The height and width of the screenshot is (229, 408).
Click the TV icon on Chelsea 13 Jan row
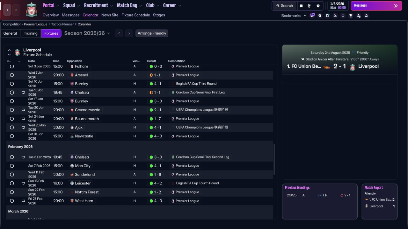tap(23, 93)
